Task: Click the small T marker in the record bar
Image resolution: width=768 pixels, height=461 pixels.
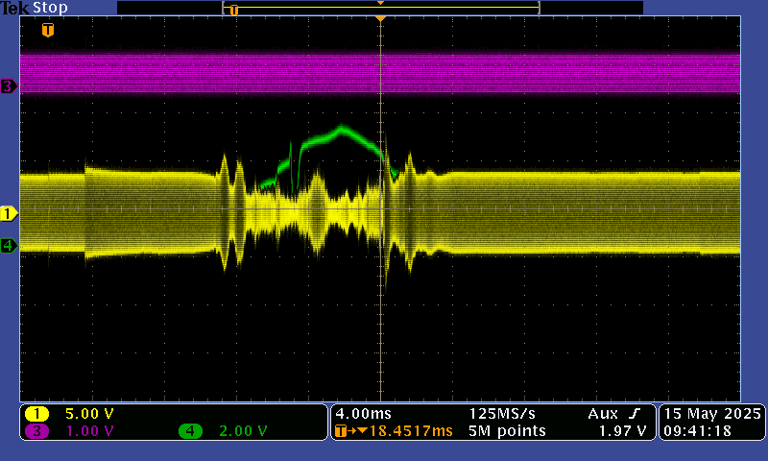Action: point(233,10)
